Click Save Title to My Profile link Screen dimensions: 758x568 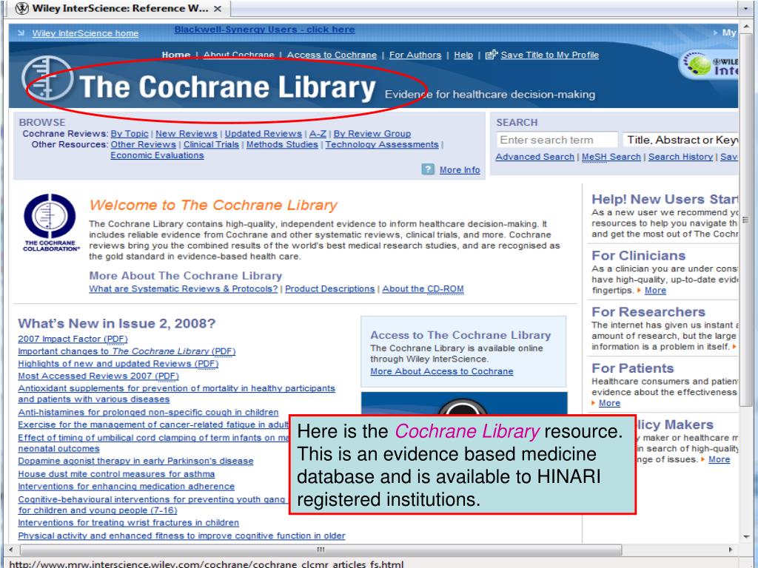click(x=550, y=55)
